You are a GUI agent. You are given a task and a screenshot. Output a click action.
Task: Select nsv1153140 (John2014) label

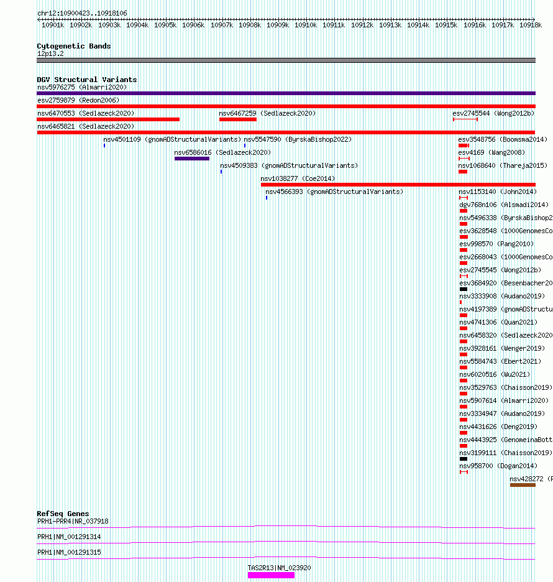(x=498, y=192)
